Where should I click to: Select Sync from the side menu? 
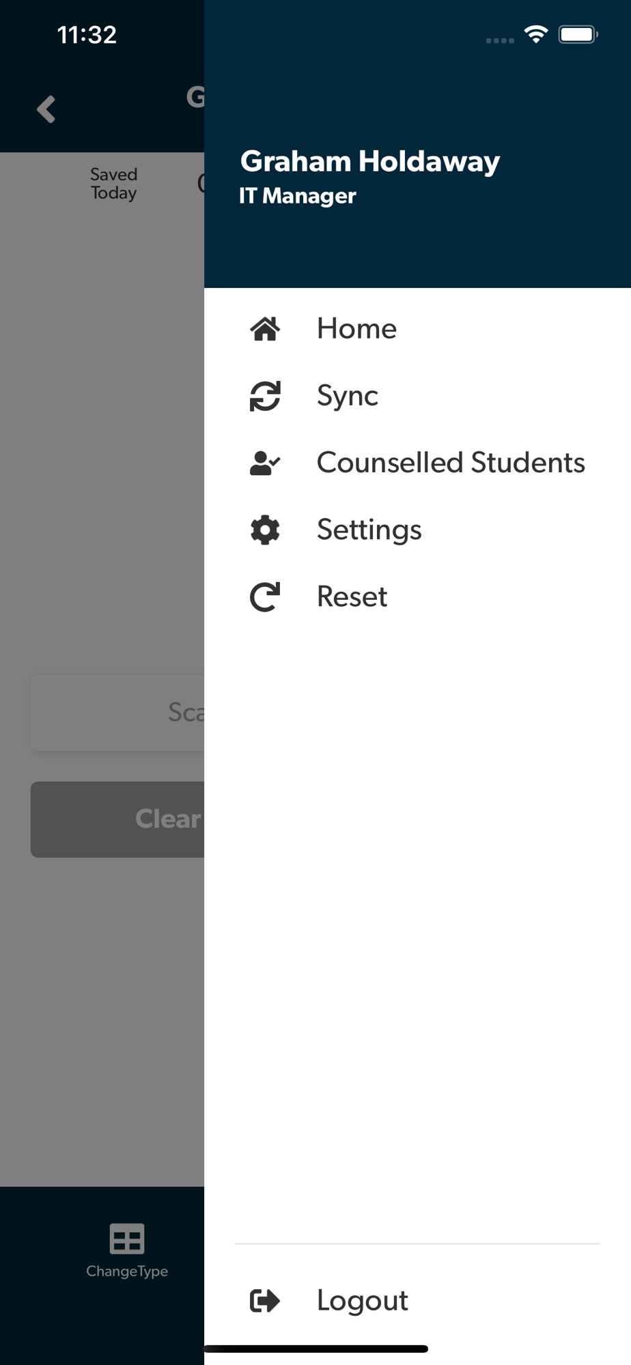[347, 396]
